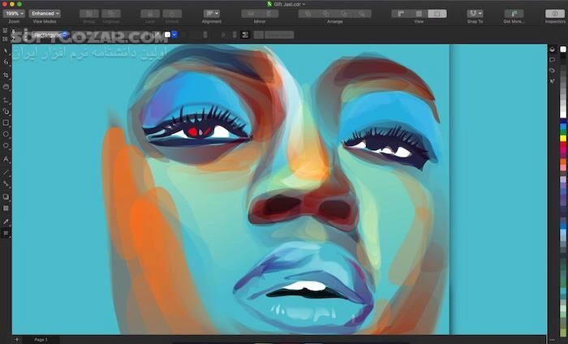Click the Lock object toolbar icon
This screenshot has height=344, width=568.
[x=150, y=14]
